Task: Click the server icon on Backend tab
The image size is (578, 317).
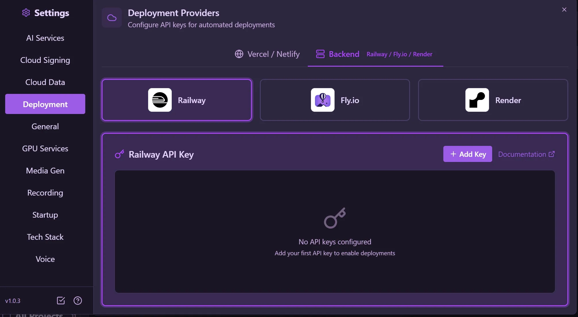Action: coord(320,54)
